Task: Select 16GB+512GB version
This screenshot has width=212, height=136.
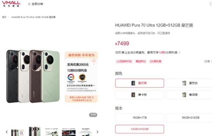Action: tap(189, 118)
